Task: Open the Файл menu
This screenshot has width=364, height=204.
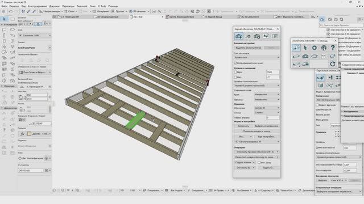Action: (4, 6)
